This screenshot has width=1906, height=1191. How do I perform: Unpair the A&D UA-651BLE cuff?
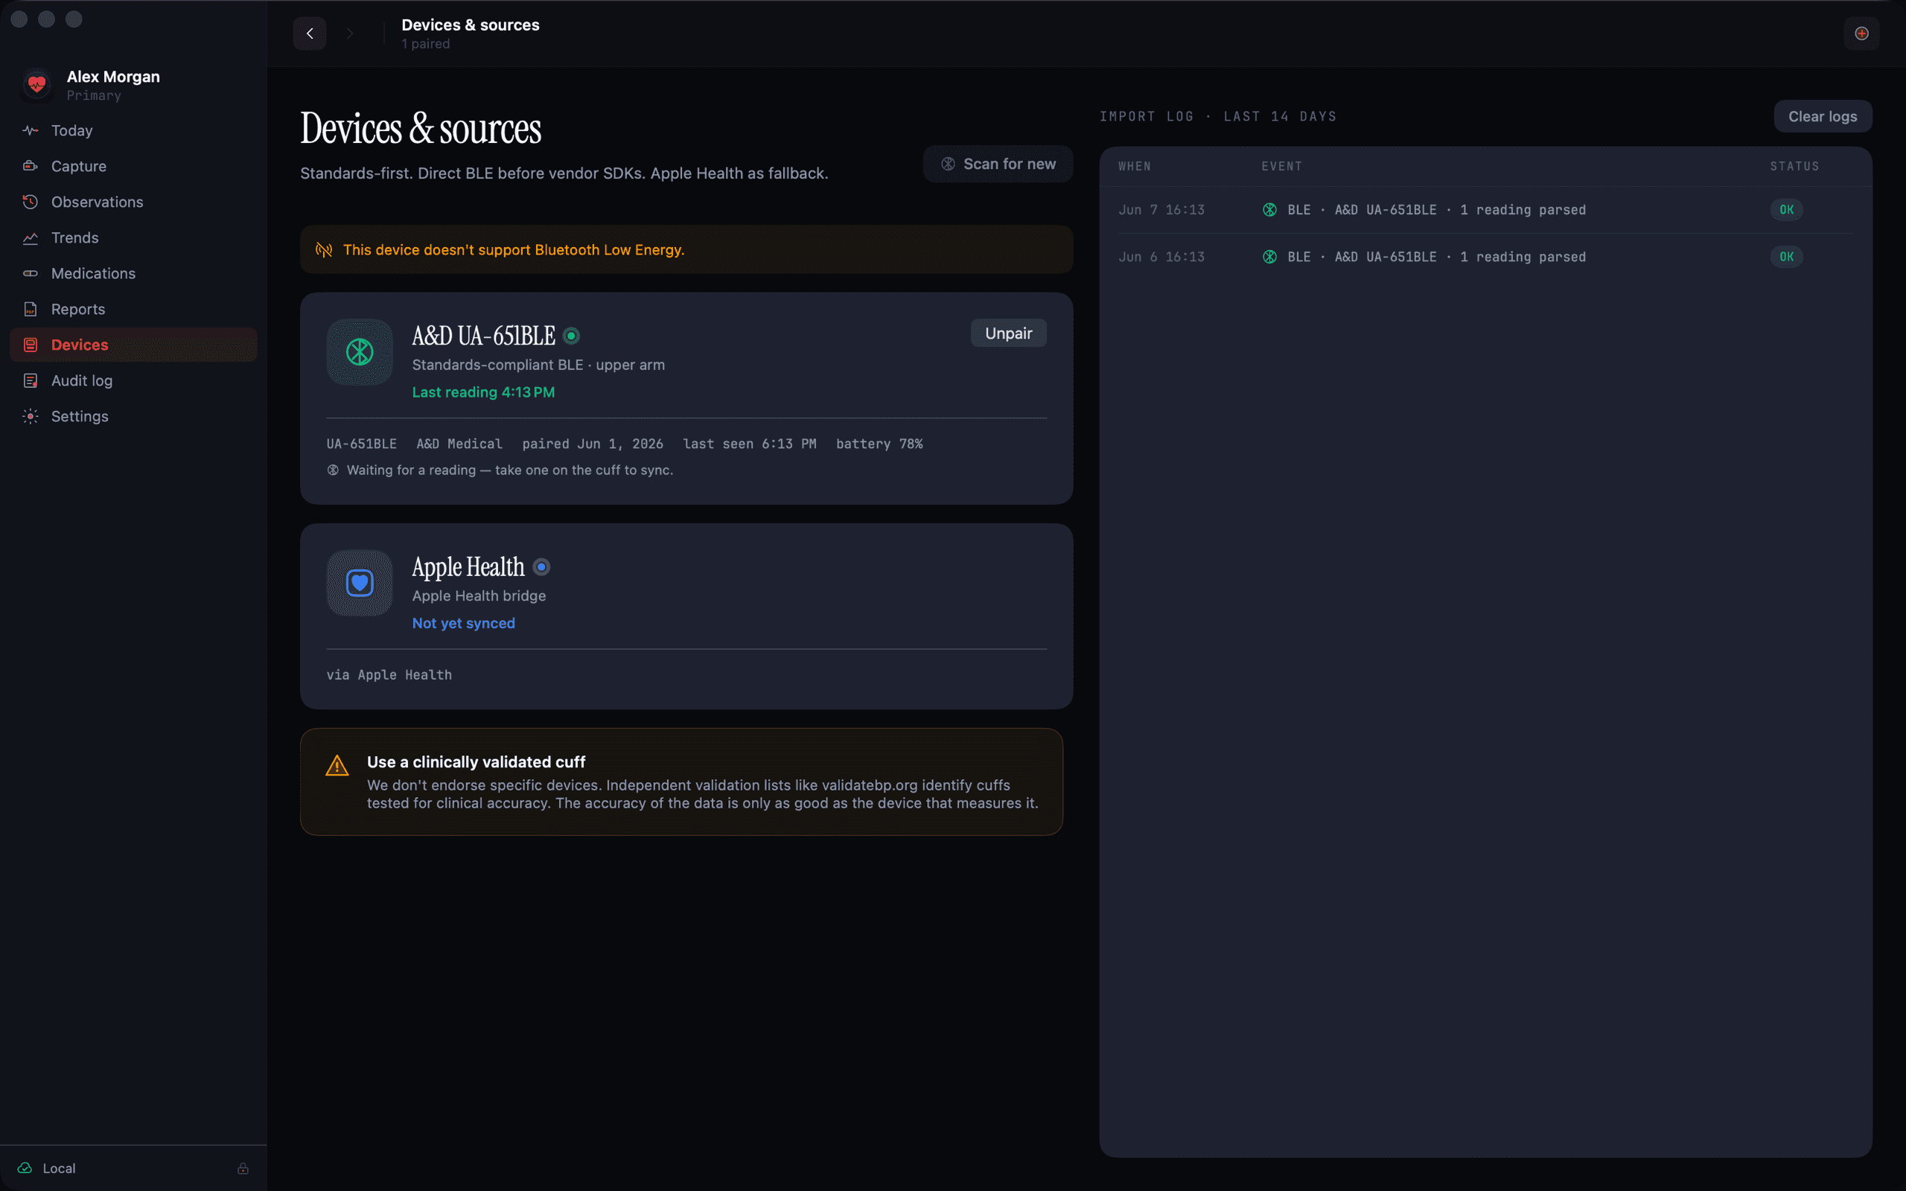[1008, 333]
